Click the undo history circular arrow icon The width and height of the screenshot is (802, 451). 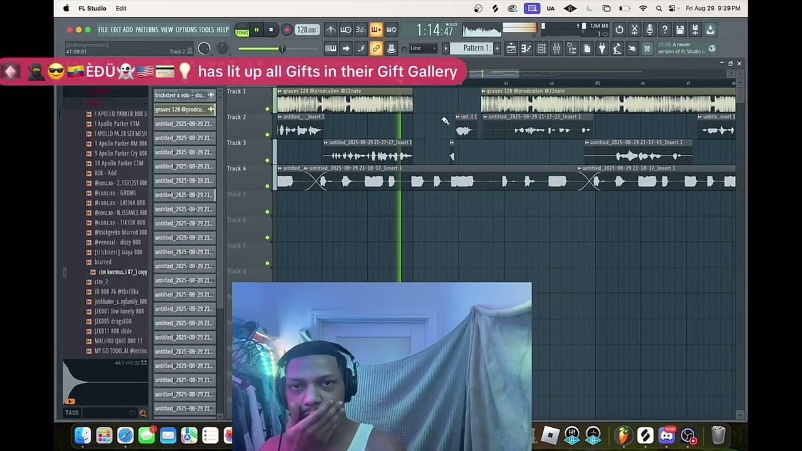[619, 29]
